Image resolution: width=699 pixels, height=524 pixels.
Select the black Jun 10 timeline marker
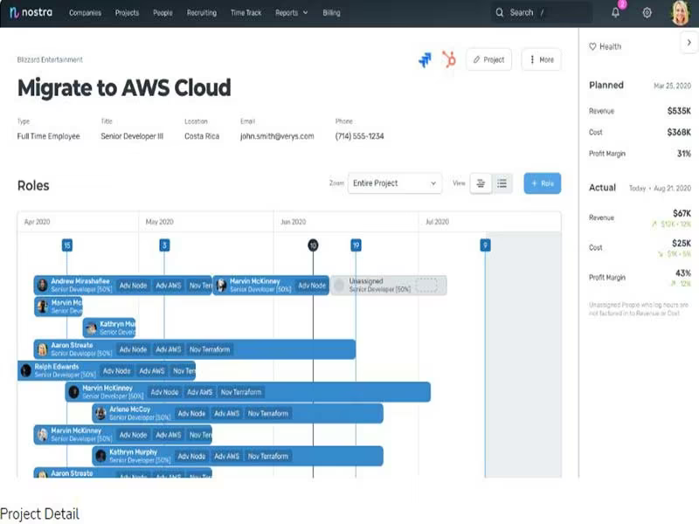pyautogui.click(x=313, y=245)
